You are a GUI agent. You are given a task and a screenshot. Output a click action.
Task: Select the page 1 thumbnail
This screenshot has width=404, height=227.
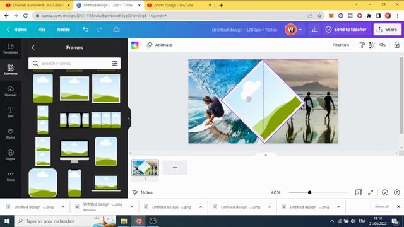[145, 168]
